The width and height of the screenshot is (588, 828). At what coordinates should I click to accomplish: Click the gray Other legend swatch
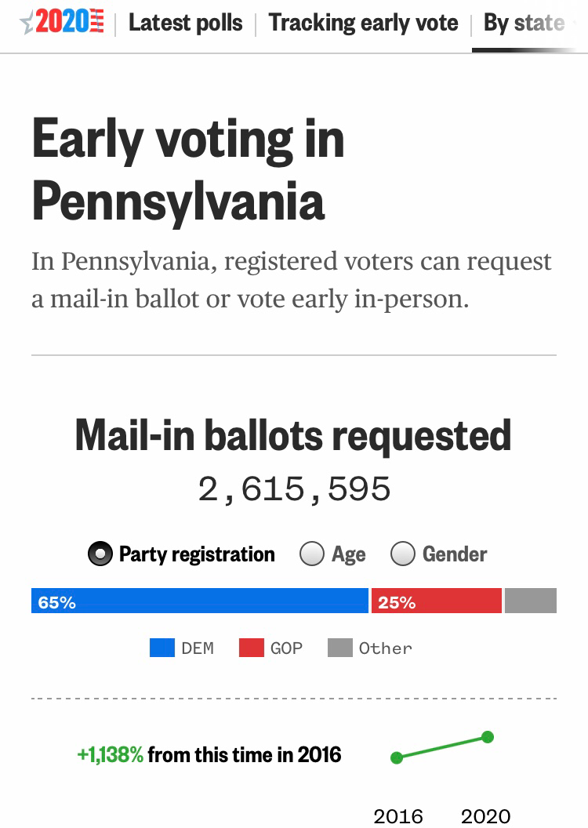click(x=340, y=648)
